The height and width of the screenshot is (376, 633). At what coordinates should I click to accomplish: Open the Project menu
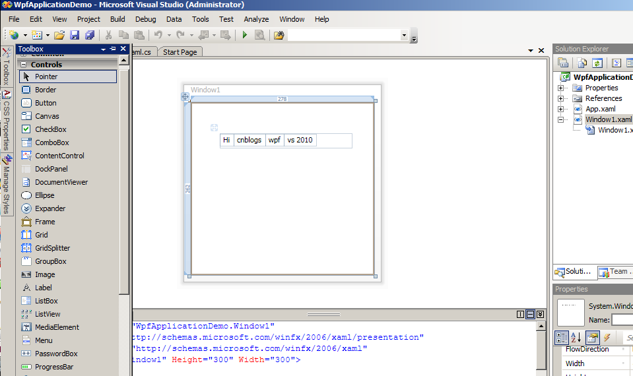pyautogui.click(x=88, y=19)
